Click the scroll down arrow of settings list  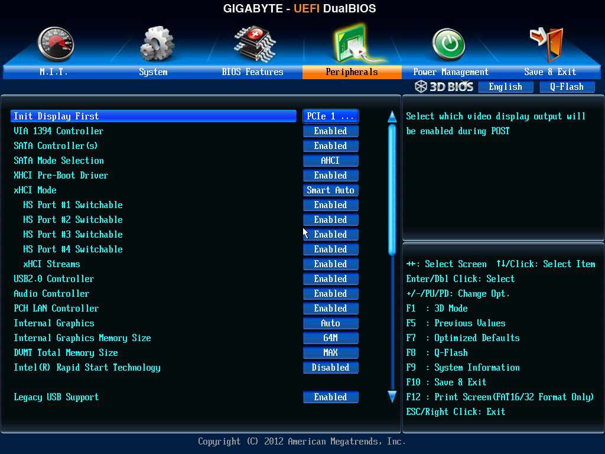tap(392, 397)
